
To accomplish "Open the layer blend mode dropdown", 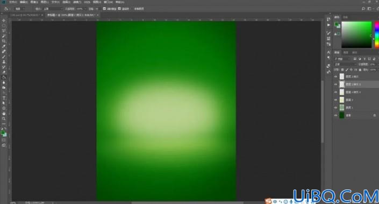I will pyautogui.click(x=345, y=65).
